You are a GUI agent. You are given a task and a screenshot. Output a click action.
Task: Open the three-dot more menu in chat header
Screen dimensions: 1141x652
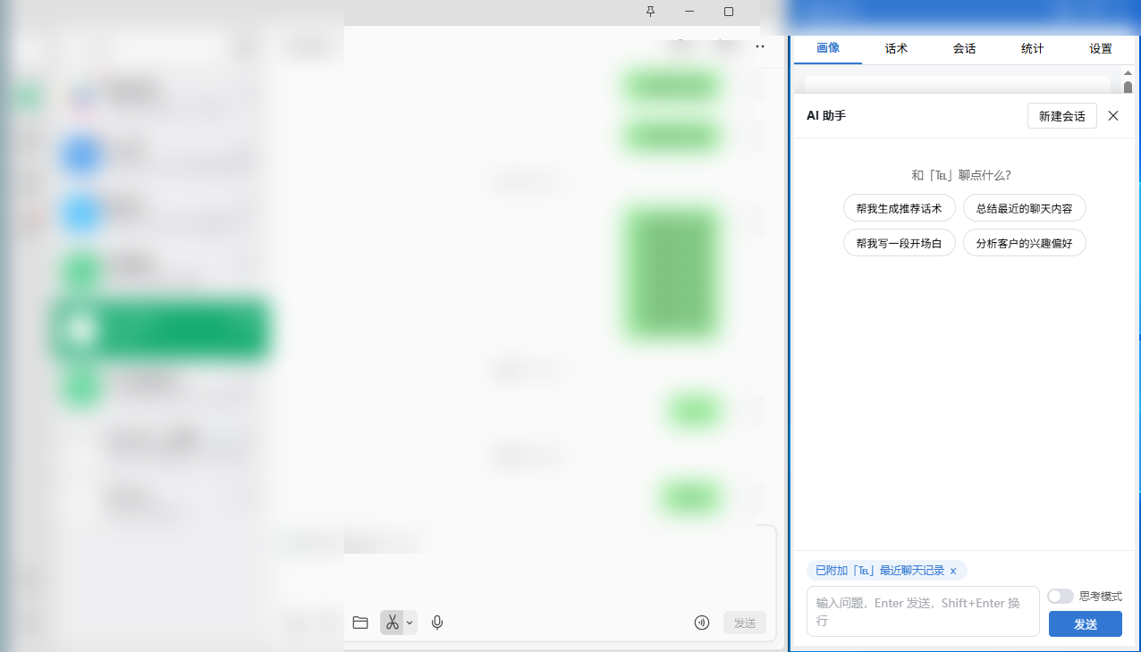pos(760,46)
